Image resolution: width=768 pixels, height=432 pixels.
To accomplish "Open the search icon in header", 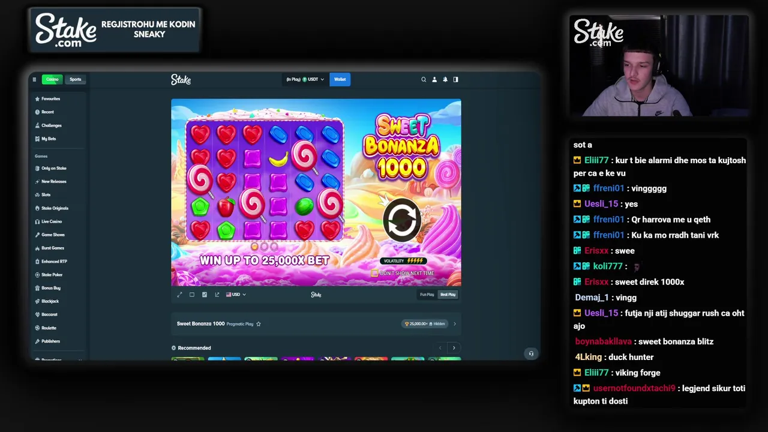I will [424, 79].
